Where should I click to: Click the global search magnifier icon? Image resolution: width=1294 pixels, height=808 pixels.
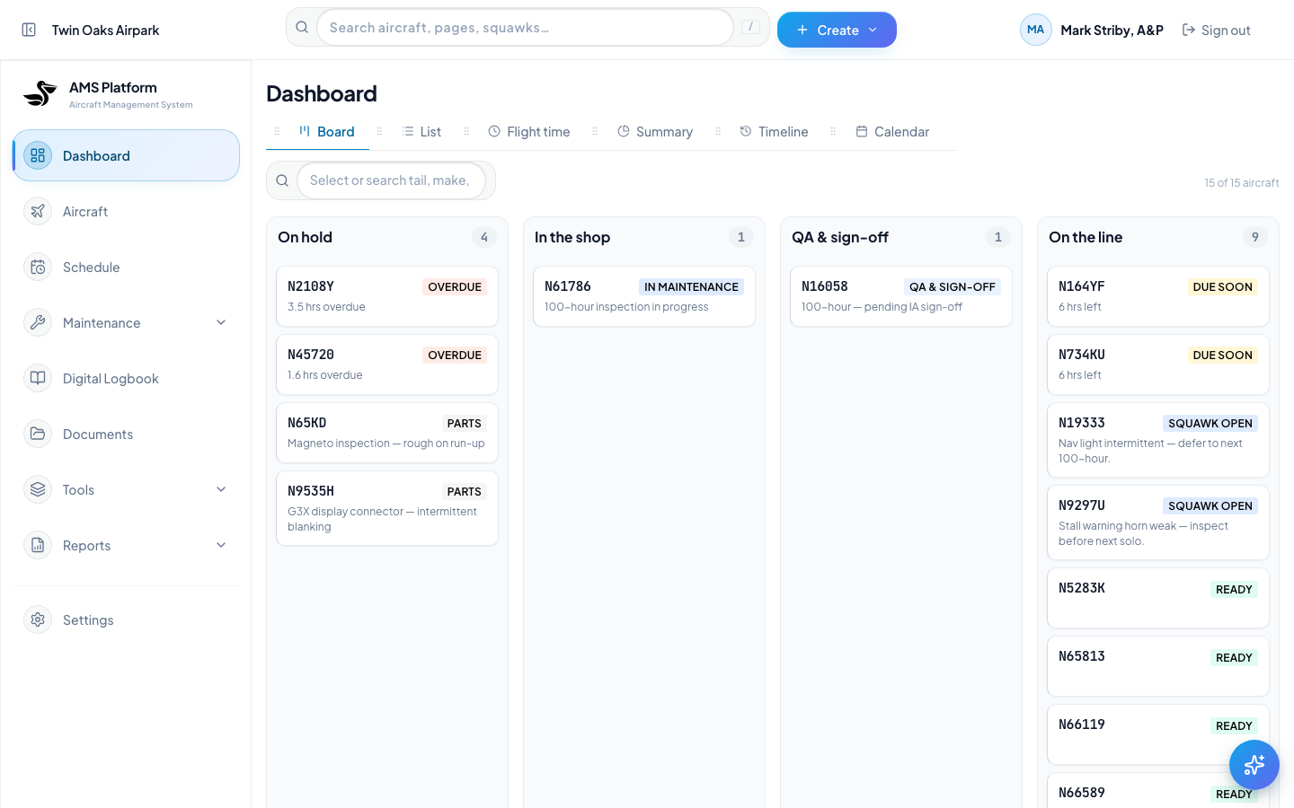(302, 28)
